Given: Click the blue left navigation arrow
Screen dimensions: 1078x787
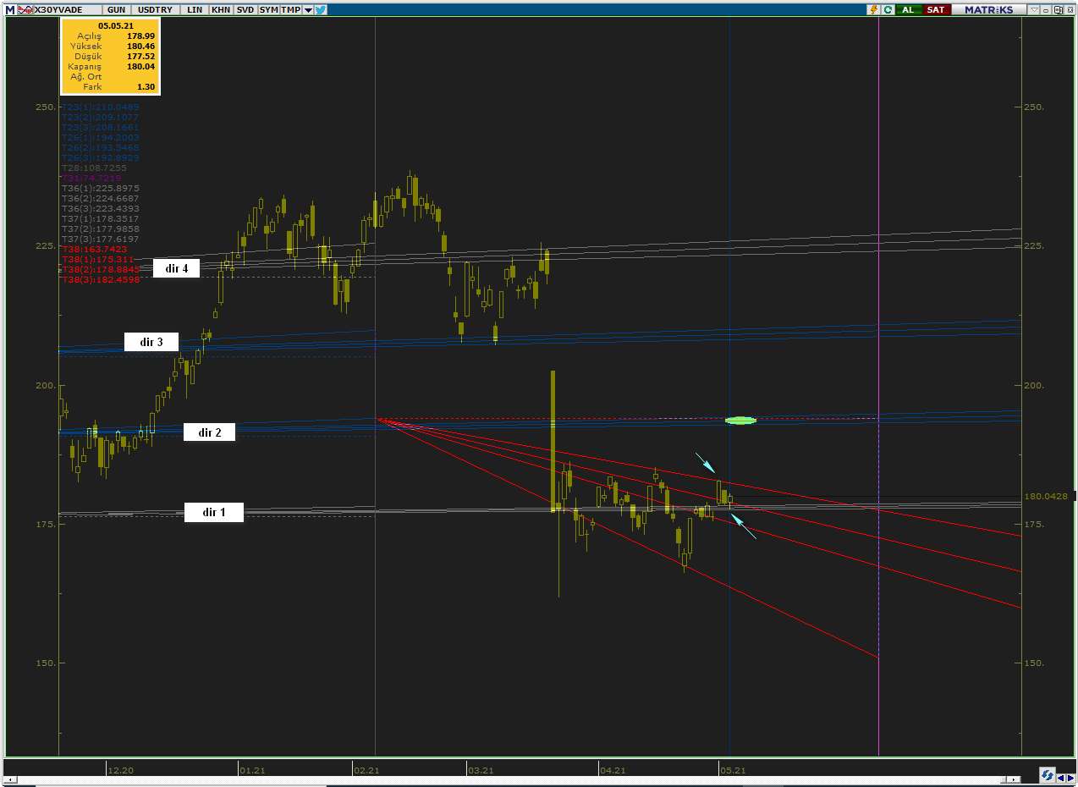Looking at the screenshot, I should point(1061,778).
